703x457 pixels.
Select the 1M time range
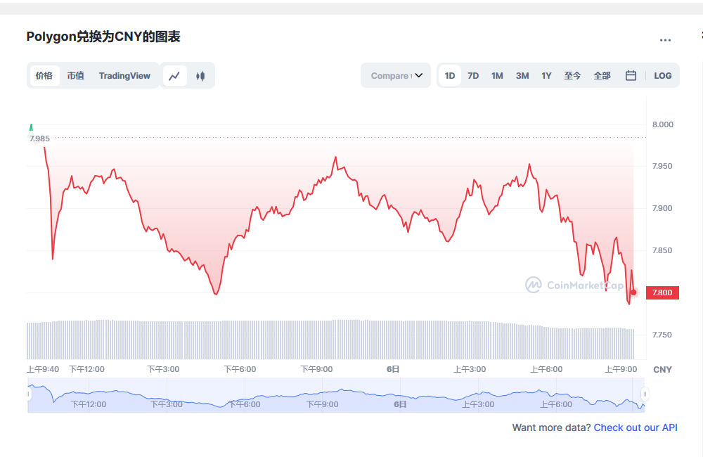pos(497,76)
